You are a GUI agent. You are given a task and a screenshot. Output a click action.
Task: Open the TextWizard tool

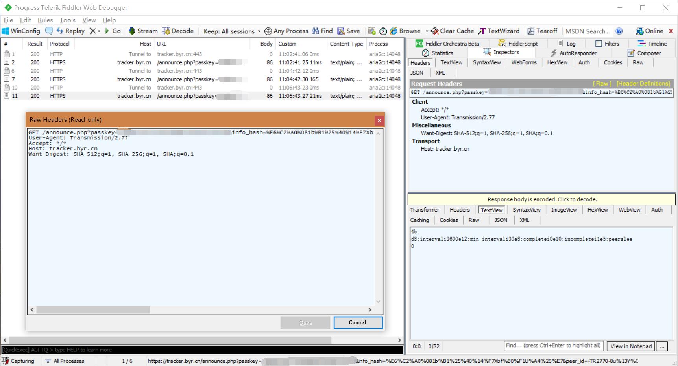pos(499,31)
